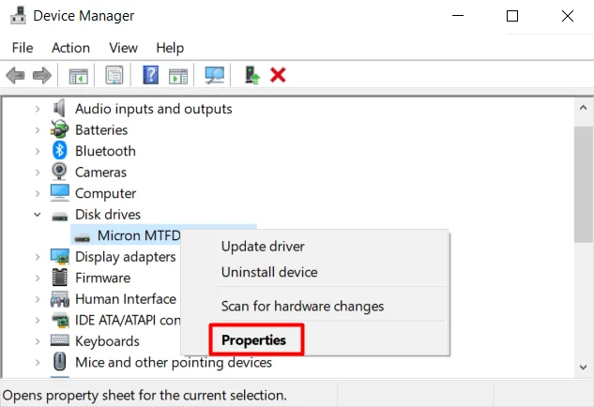Expand the Cameras node chevron

(38, 173)
